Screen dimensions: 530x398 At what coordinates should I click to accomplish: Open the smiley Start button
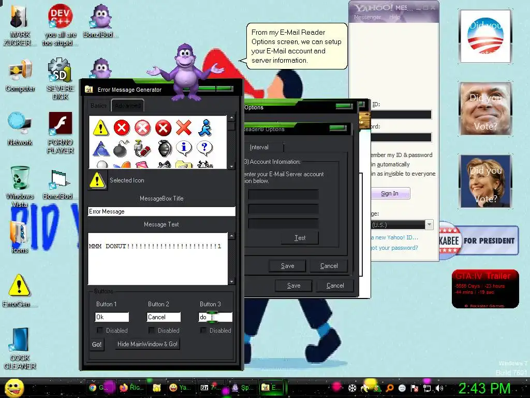(x=14, y=388)
